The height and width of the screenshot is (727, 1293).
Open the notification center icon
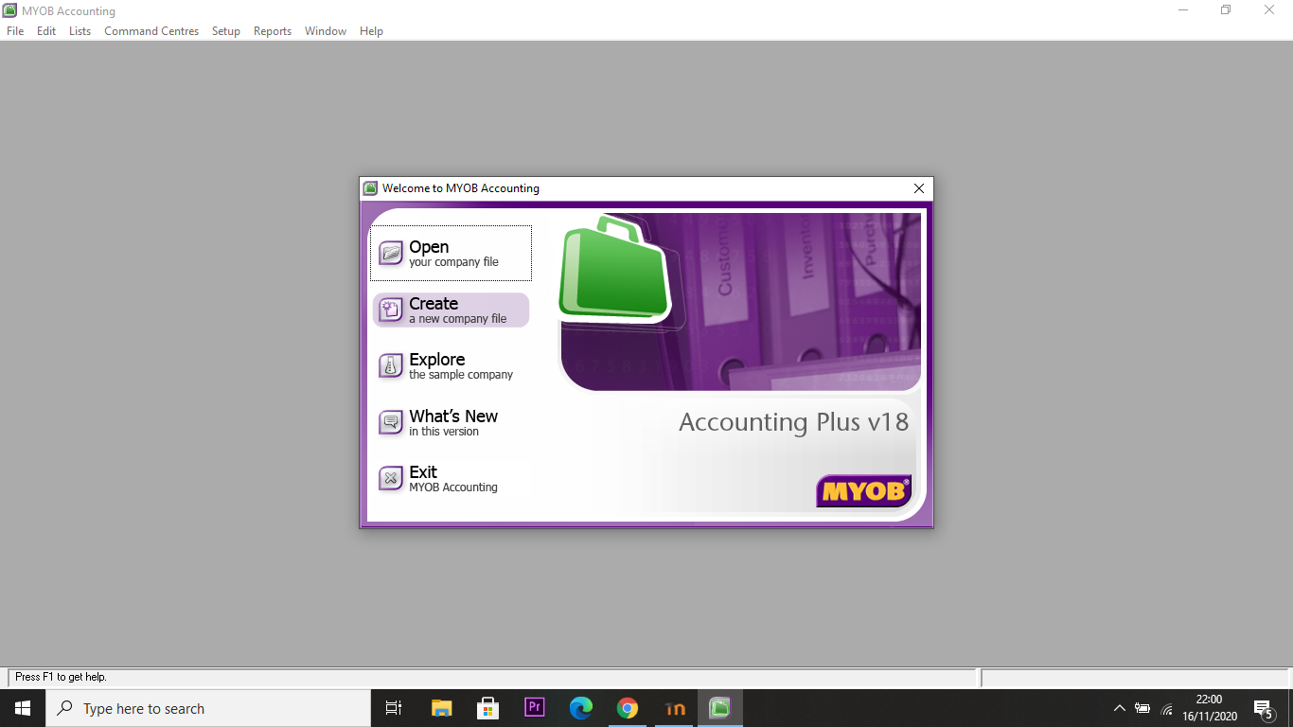click(1263, 708)
